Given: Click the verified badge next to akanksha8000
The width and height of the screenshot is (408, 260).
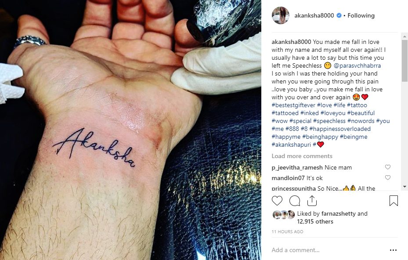Looking at the screenshot, I should point(339,16).
